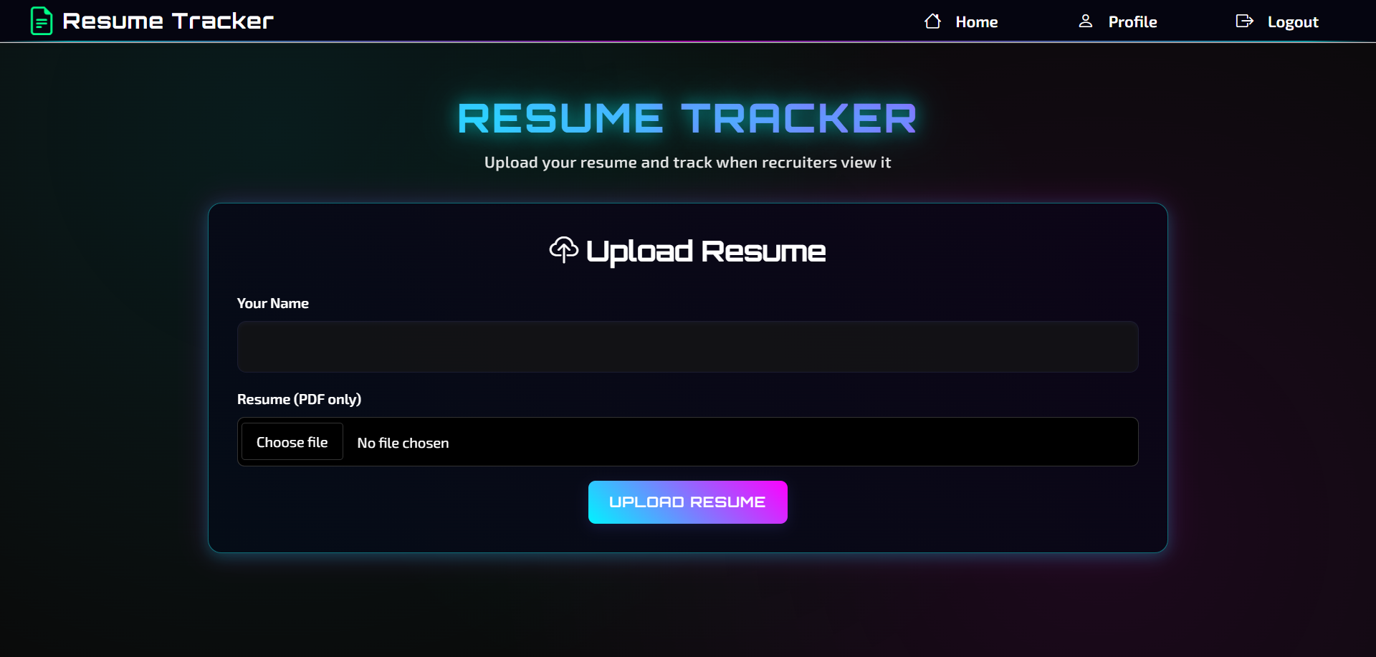Click the Resume (PDF only) label

(x=299, y=399)
